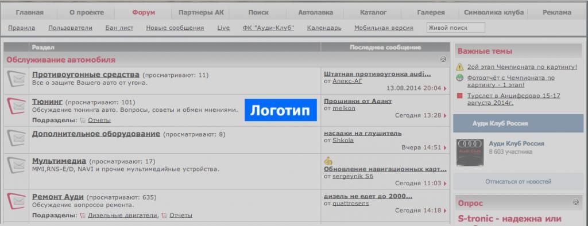Open the Пользователи link
Image resolution: width=588 pixels, height=226 pixels.
(x=70, y=28)
